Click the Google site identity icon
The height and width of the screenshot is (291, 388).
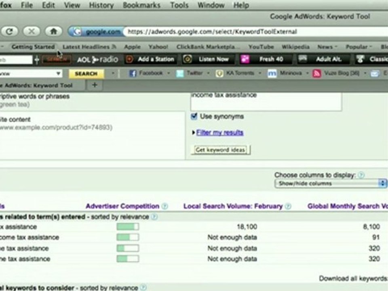pos(77,32)
